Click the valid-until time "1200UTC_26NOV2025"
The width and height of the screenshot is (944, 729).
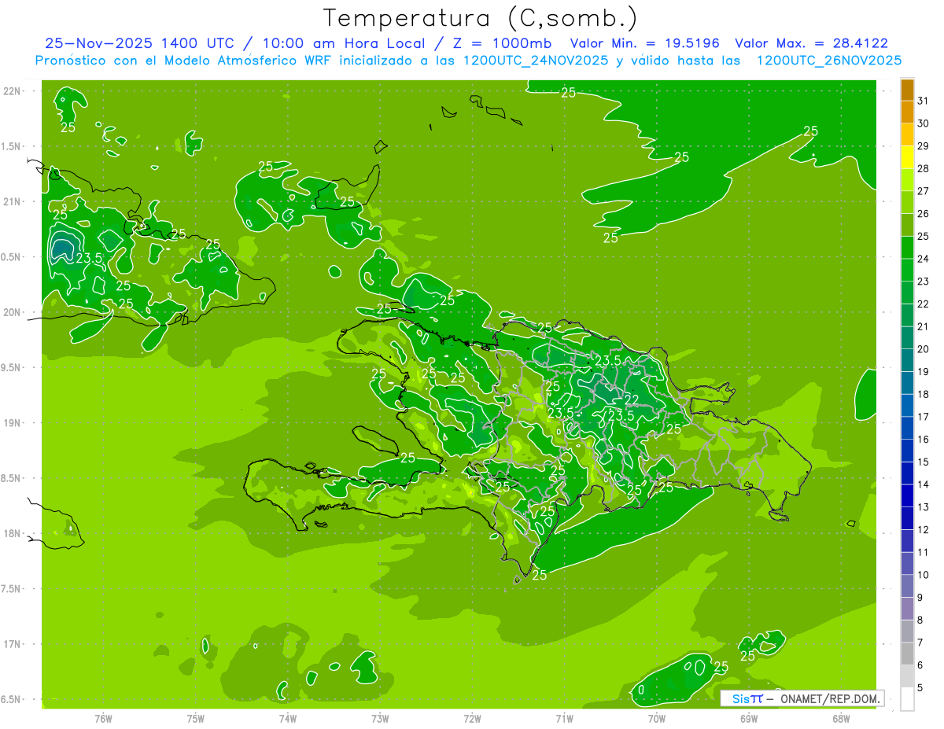coord(828,61)
